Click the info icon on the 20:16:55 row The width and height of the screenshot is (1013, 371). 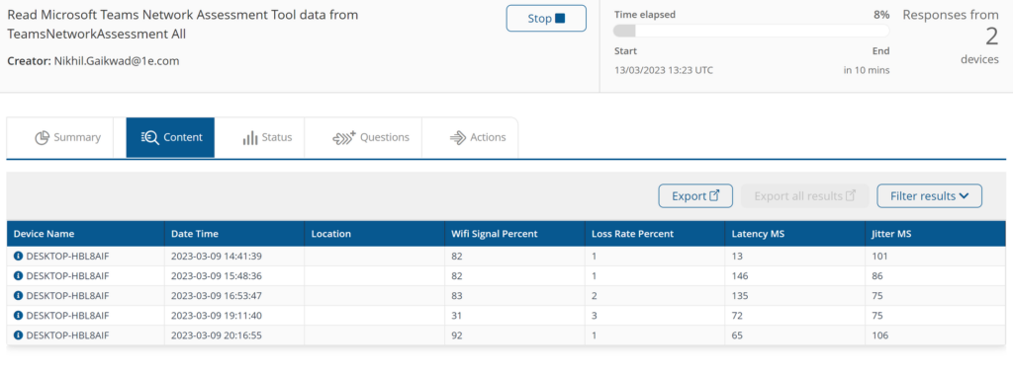pos(18,335)
